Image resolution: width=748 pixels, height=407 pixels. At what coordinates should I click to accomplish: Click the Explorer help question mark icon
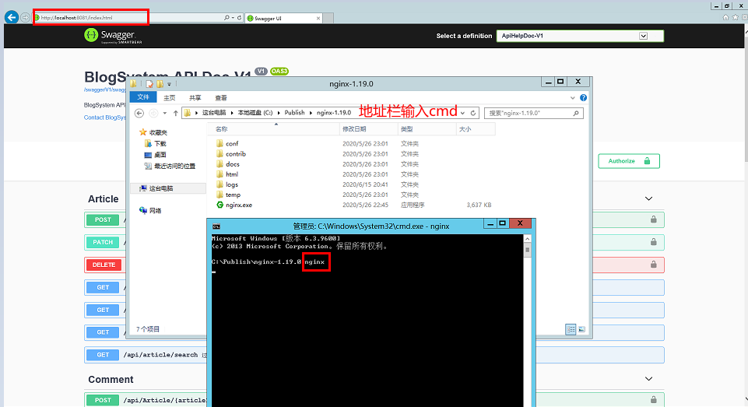583,98
